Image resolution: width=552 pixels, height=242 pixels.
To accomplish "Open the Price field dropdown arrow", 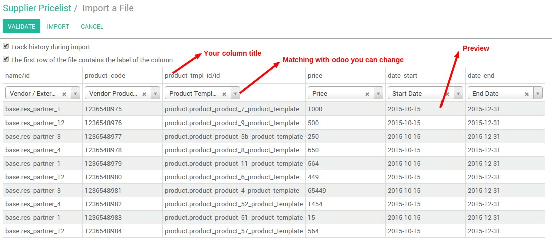I will coord(378,94).
